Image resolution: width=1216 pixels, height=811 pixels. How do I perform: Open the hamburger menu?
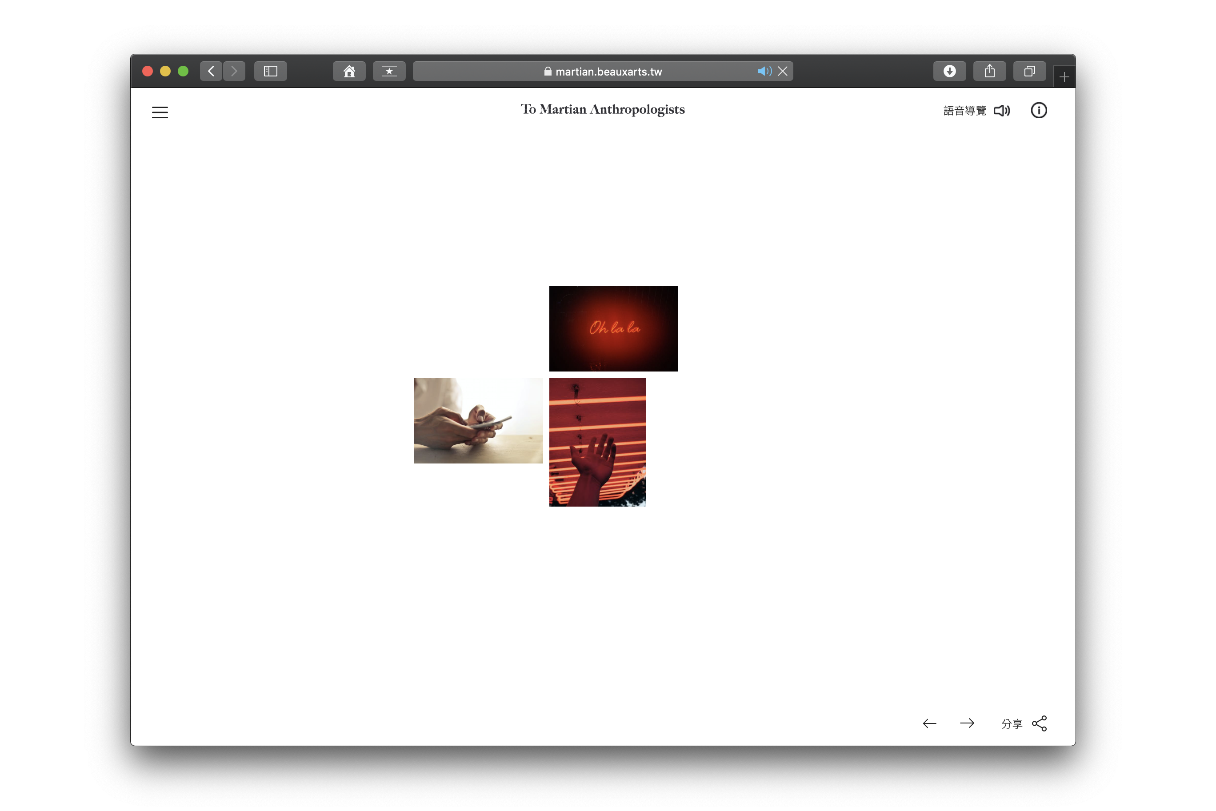160,112
